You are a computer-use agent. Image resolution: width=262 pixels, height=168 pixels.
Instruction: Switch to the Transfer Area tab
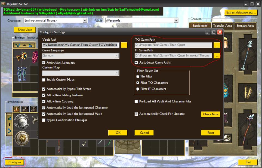222,26
